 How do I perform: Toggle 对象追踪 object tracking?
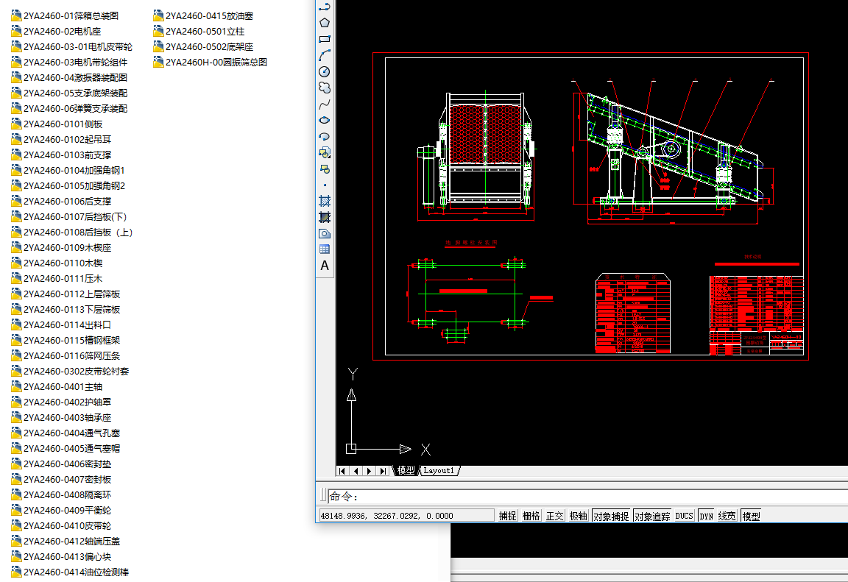[x=652, y=516]
